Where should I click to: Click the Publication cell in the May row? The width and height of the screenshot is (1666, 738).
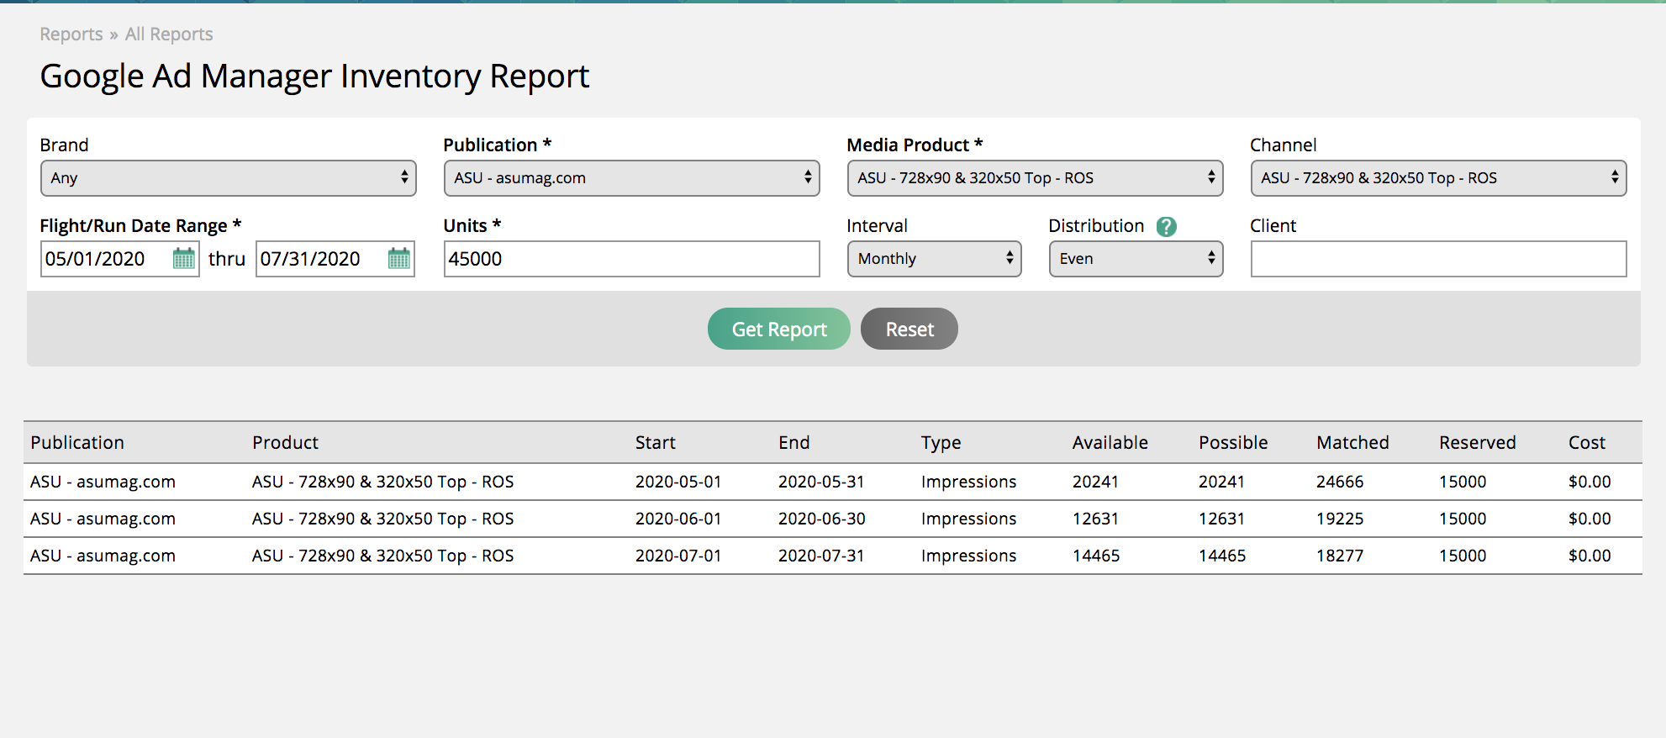103,482
